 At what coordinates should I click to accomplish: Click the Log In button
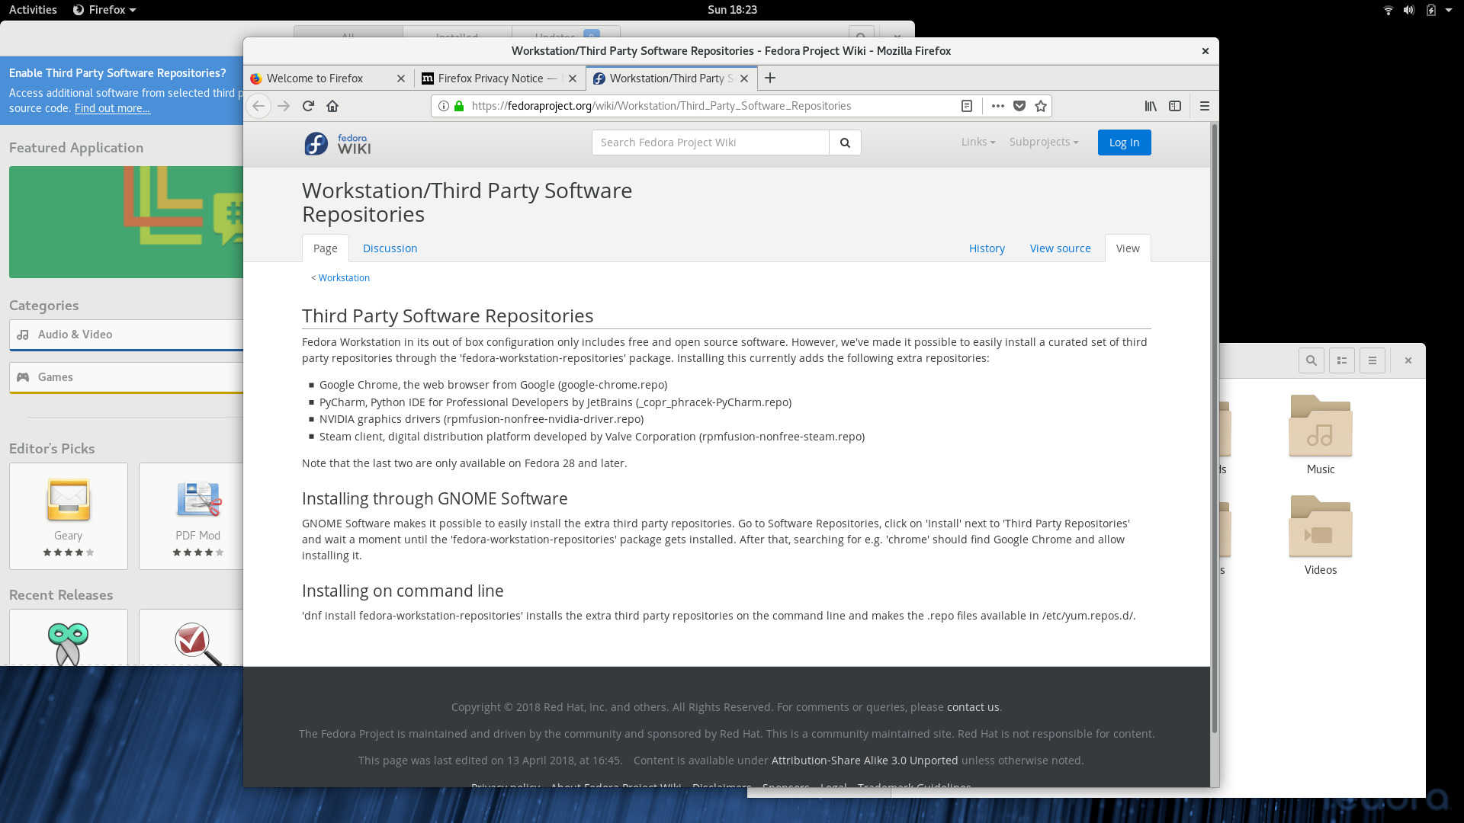(1125, 143)
